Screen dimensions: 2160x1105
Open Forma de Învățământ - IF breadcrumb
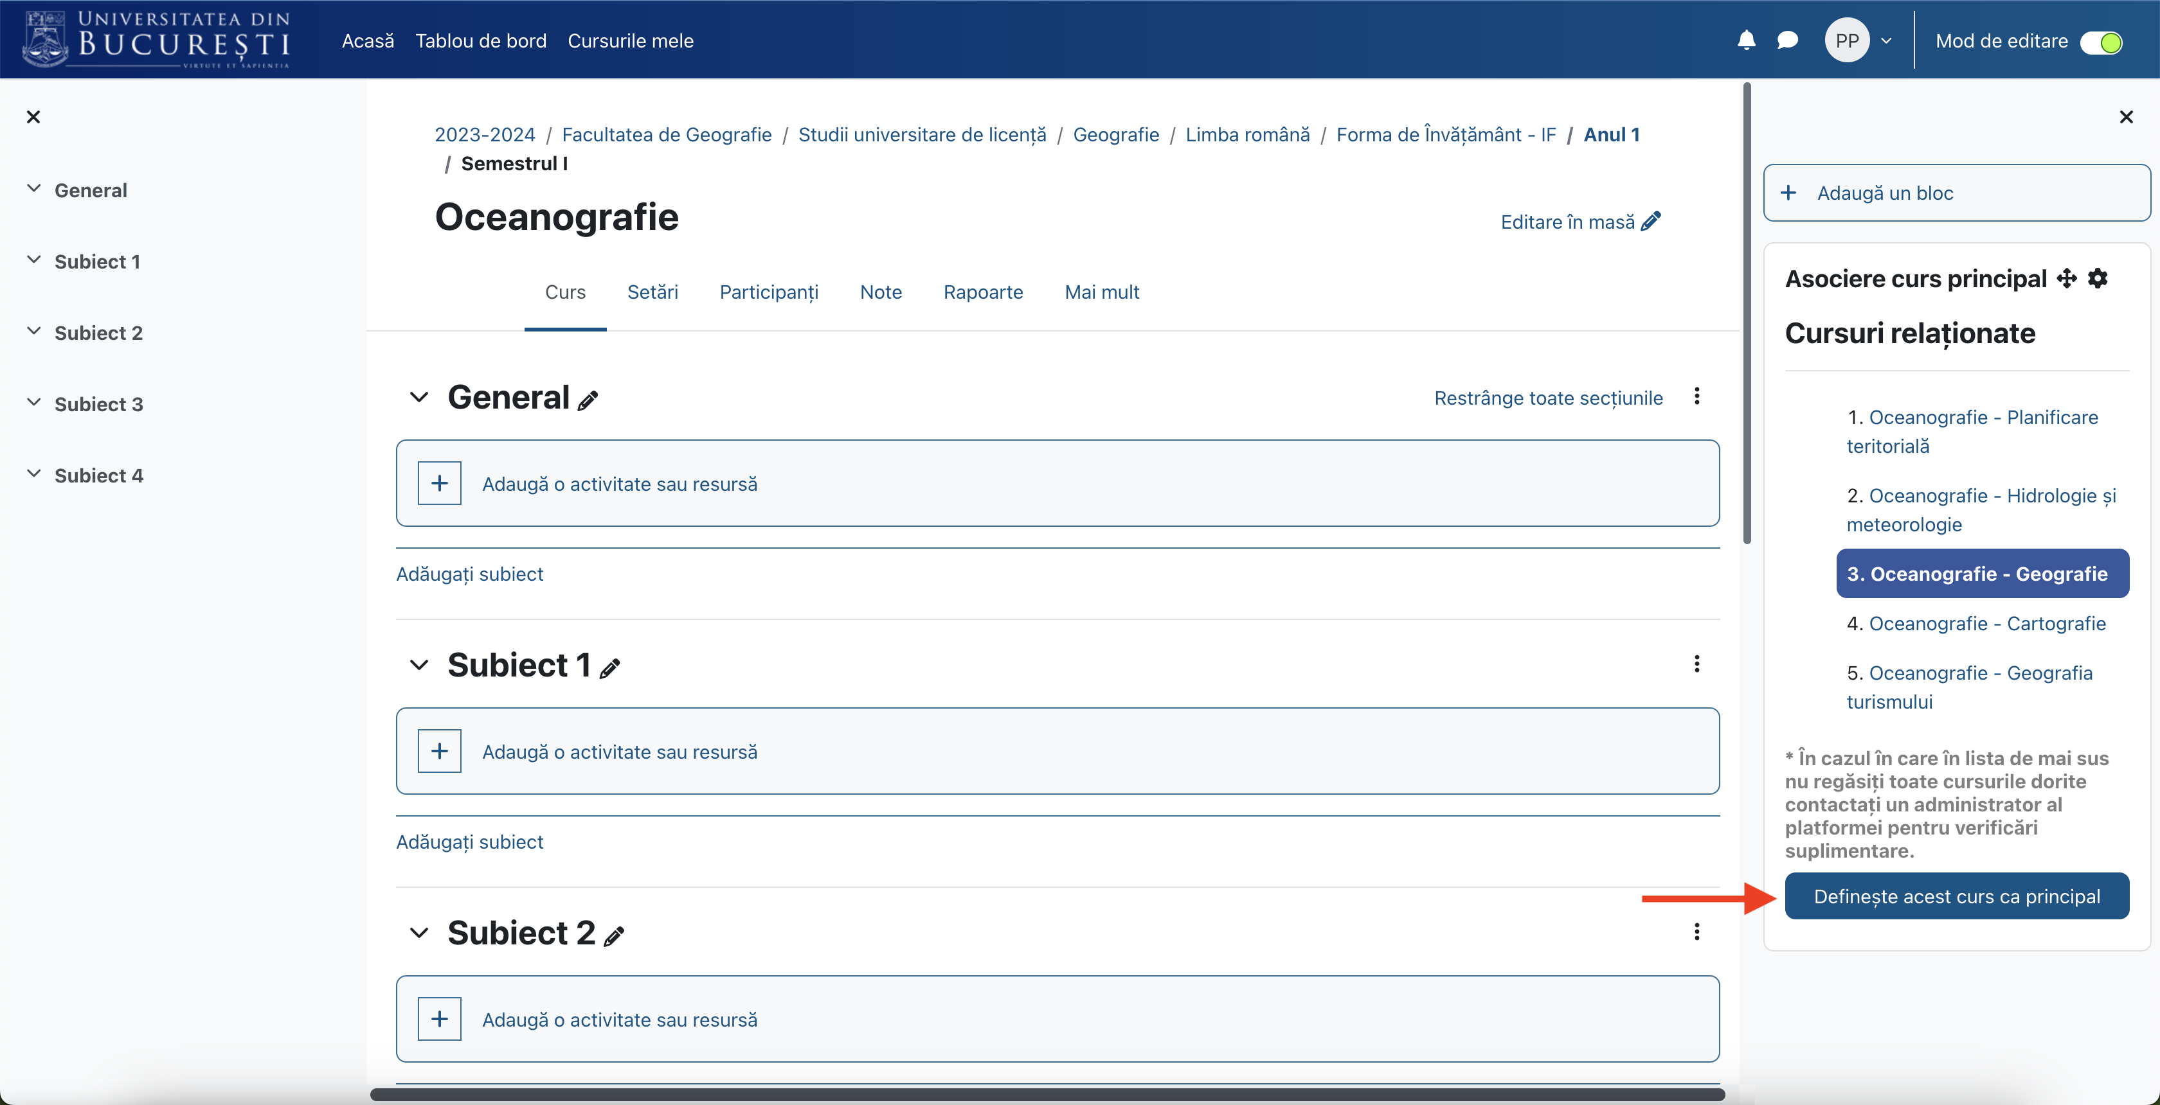point(1446,135)
